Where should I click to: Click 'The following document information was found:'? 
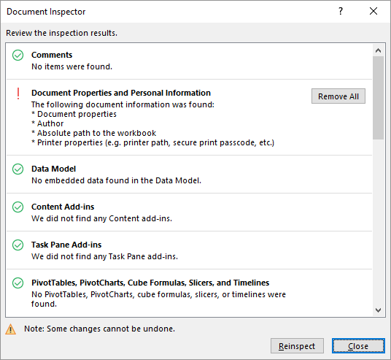123,104
